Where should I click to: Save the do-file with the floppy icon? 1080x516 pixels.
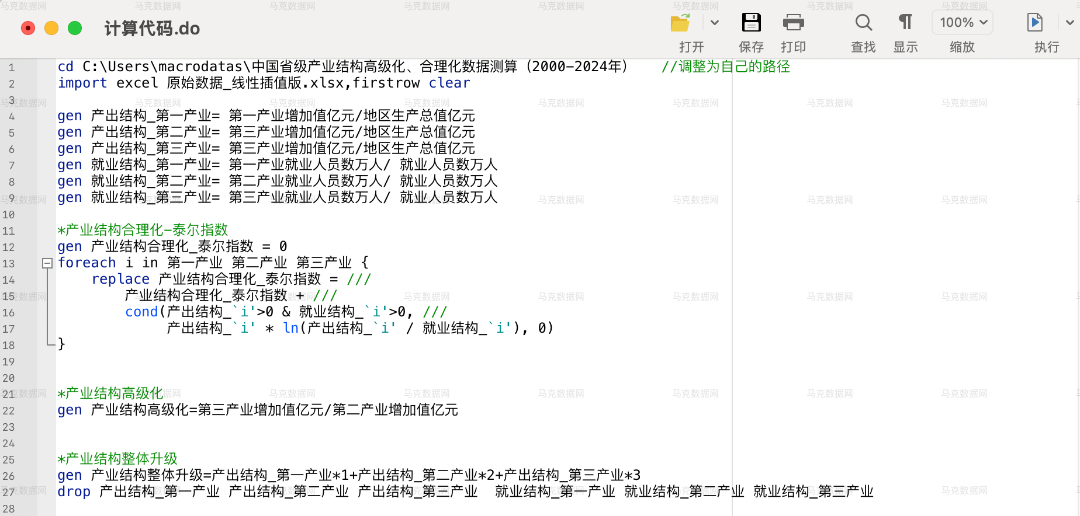pyautogui.click(x=751, y=23)
